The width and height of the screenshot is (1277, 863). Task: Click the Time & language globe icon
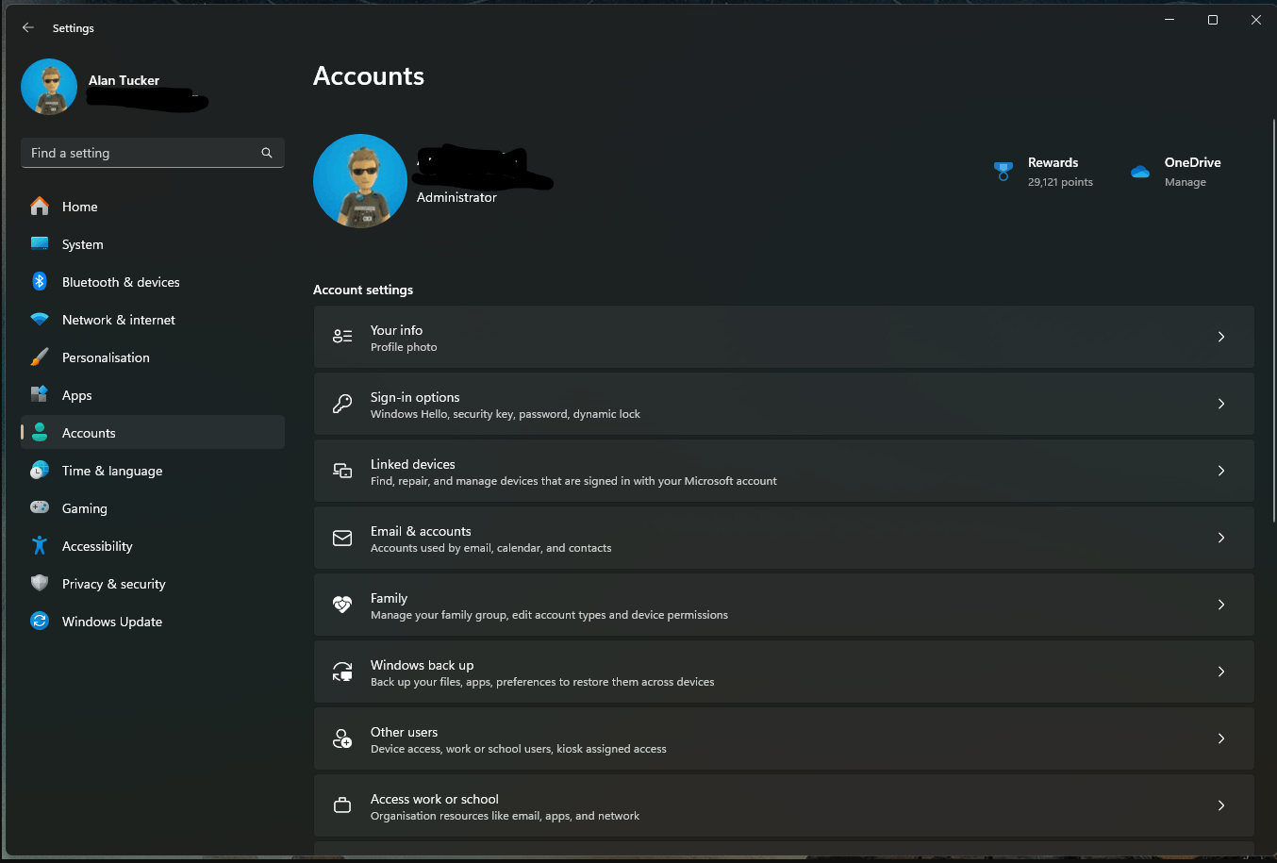click(x=40, y=471)
